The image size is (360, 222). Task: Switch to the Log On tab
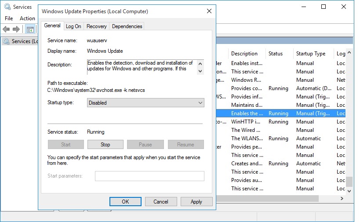click(73, 26)
